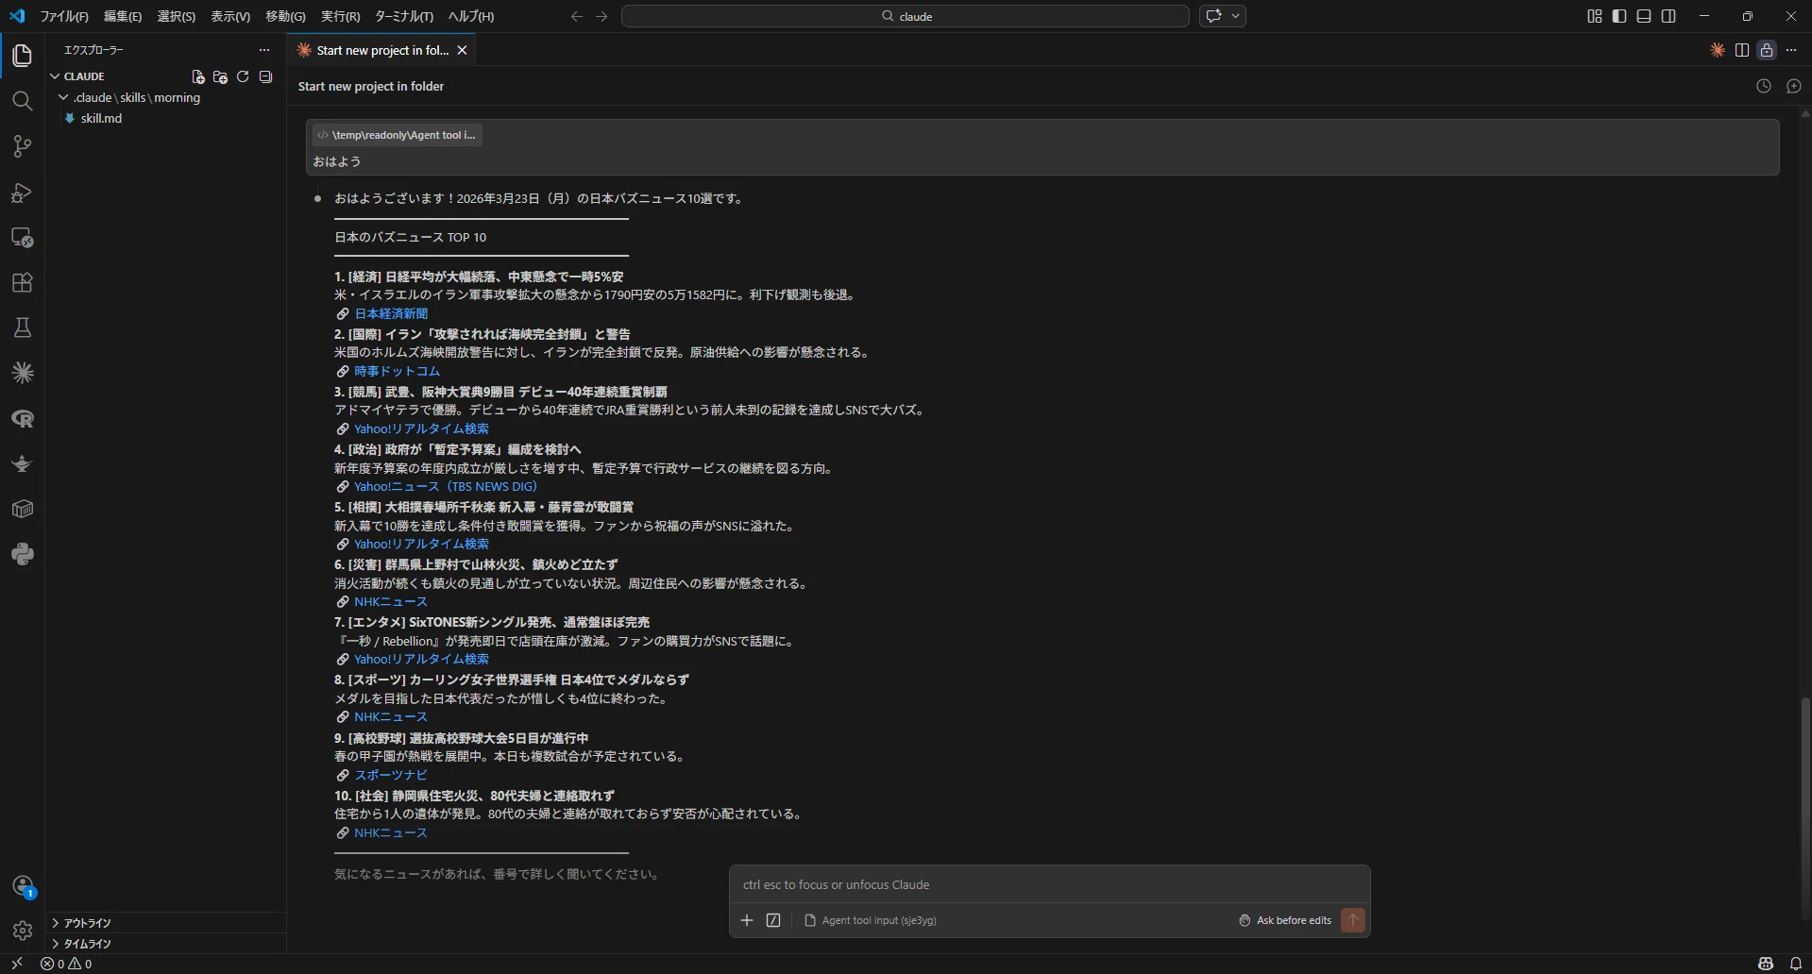Open past conversations history
1812x974 pixels.
click(x=1763, y=86)
